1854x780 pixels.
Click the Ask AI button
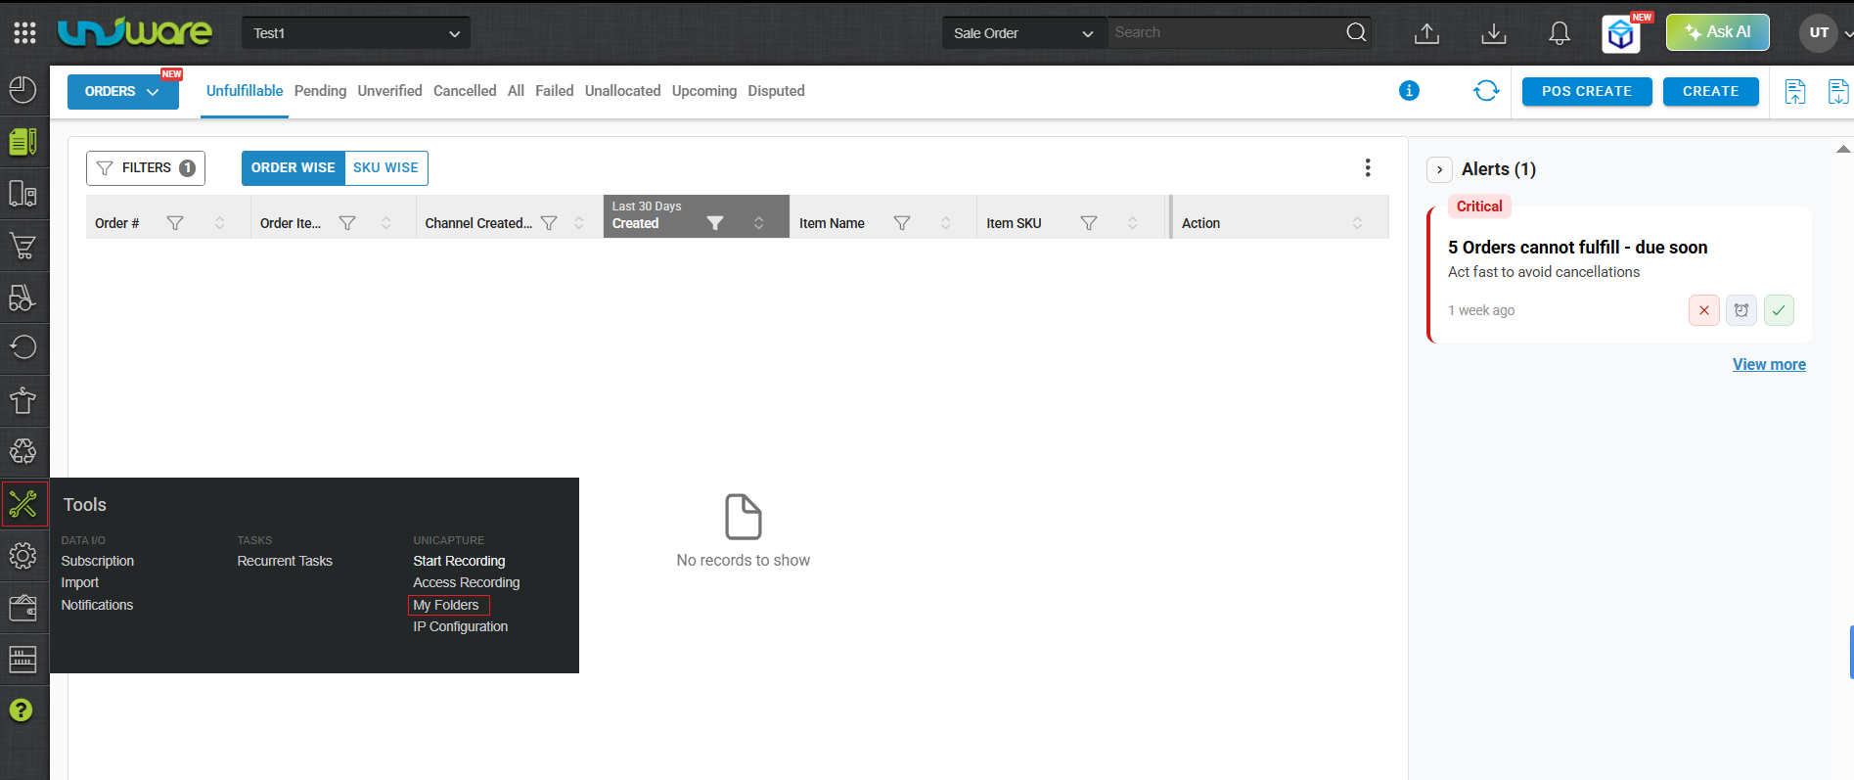point(1718,32)
